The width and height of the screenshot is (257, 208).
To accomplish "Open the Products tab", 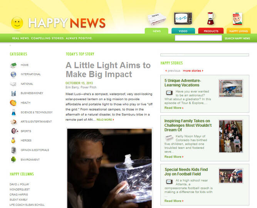I will (x=211, y=31).
